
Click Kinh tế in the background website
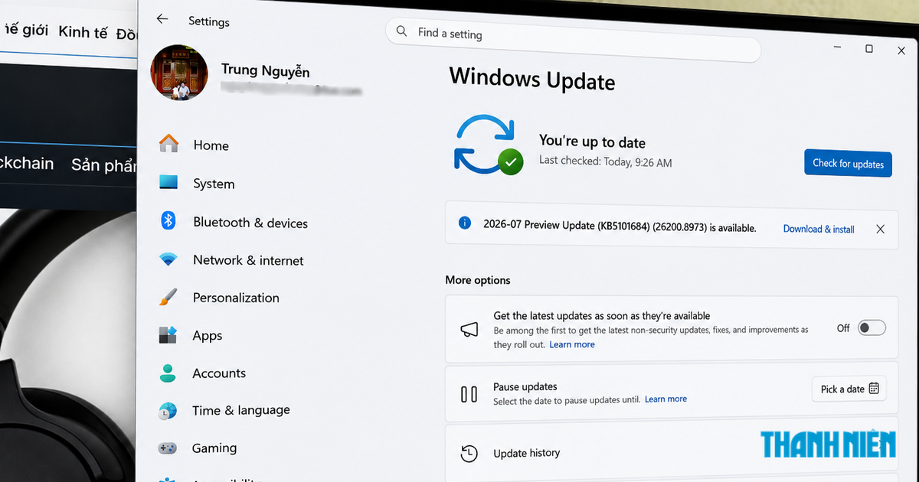coord(83,32)
